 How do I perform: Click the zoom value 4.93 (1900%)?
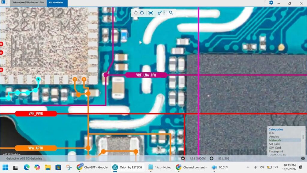pos(198,159)
